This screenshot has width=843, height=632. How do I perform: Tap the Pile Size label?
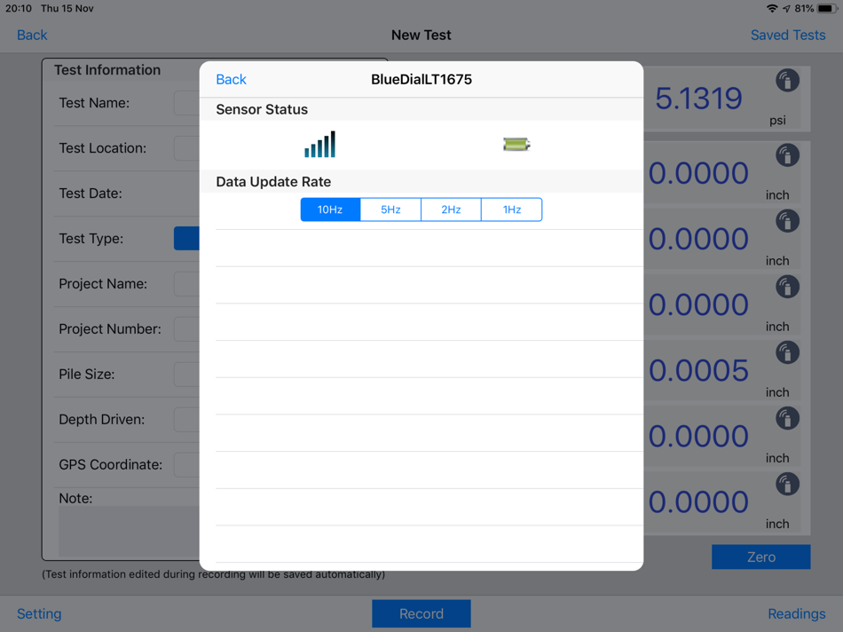coord(87,374)
